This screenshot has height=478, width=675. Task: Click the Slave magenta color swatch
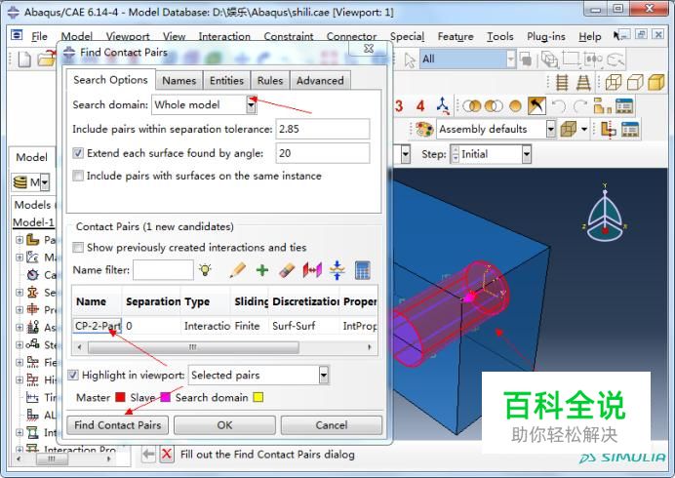165,397
